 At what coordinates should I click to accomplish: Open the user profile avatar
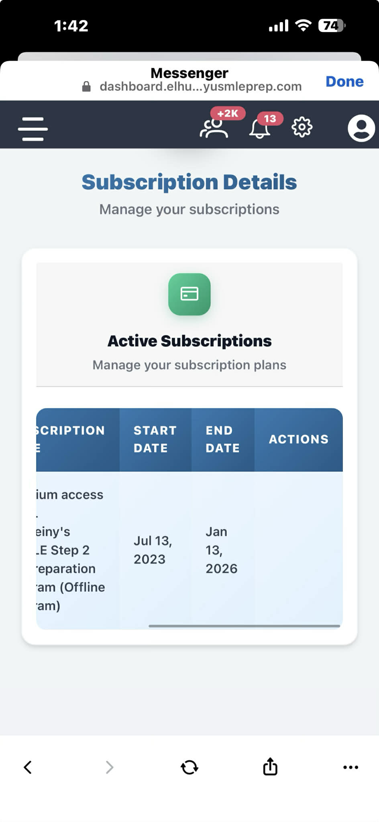pyautogui.click(x=361, y=128)
